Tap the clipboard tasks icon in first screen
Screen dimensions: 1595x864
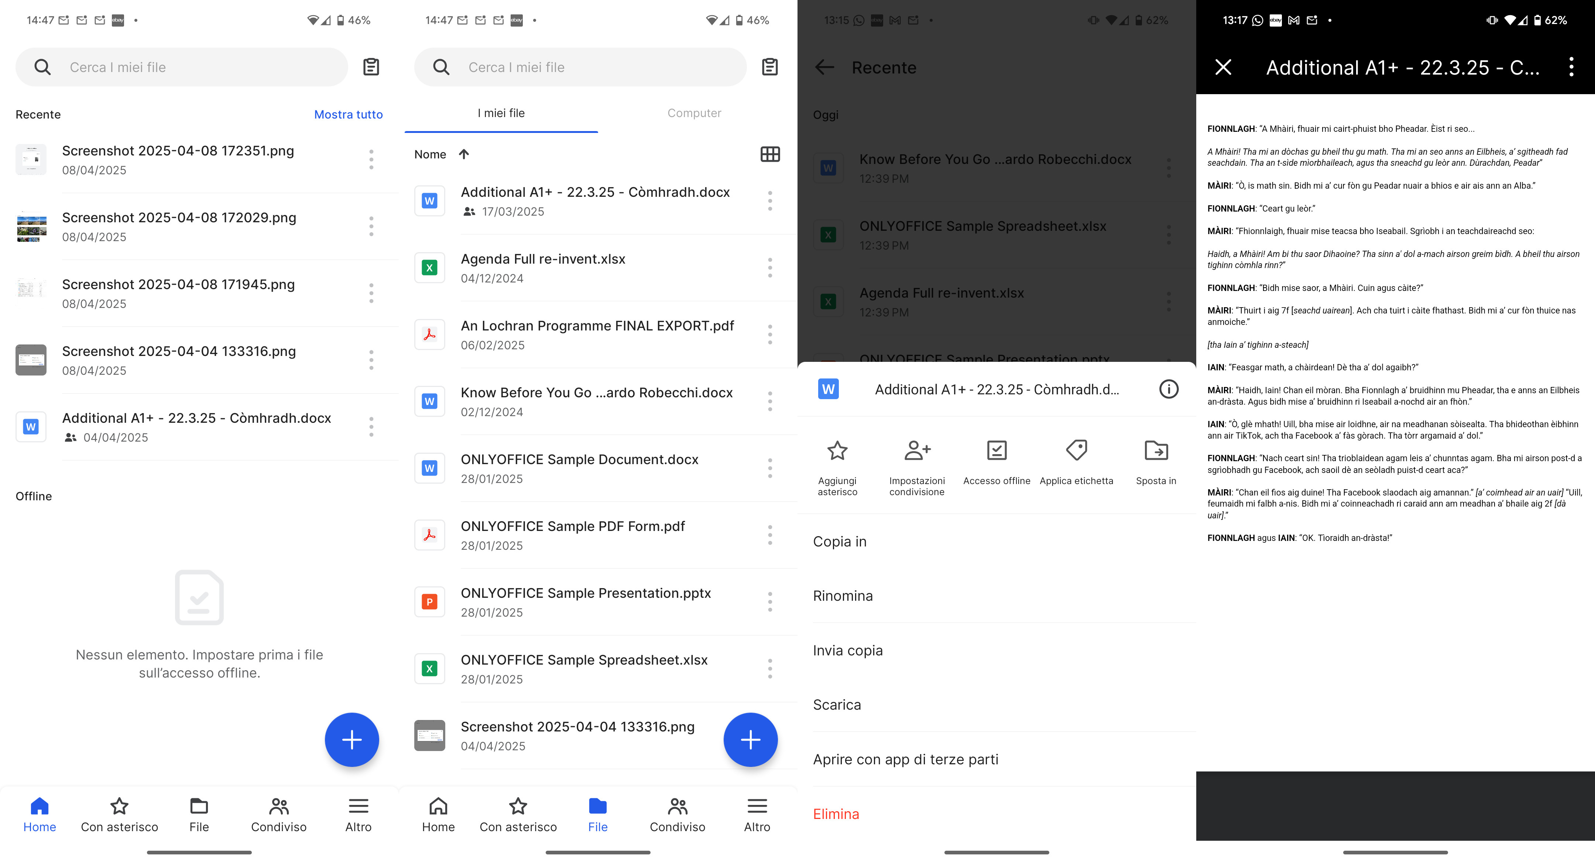point(371,67)
